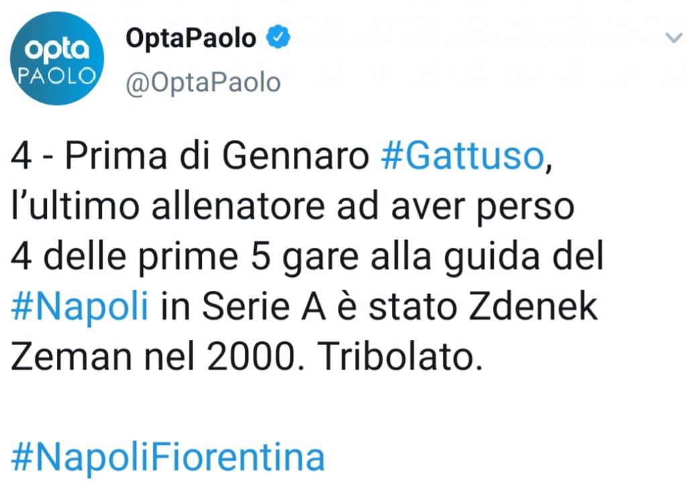Click the OptaPaolo profile avatar icon

click(x=57, y=57)
